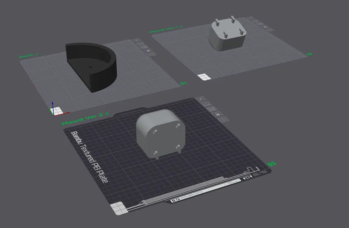Edit the Mount Ver.2 plate name pencil
349x228 pixels.
click(108, 114)
